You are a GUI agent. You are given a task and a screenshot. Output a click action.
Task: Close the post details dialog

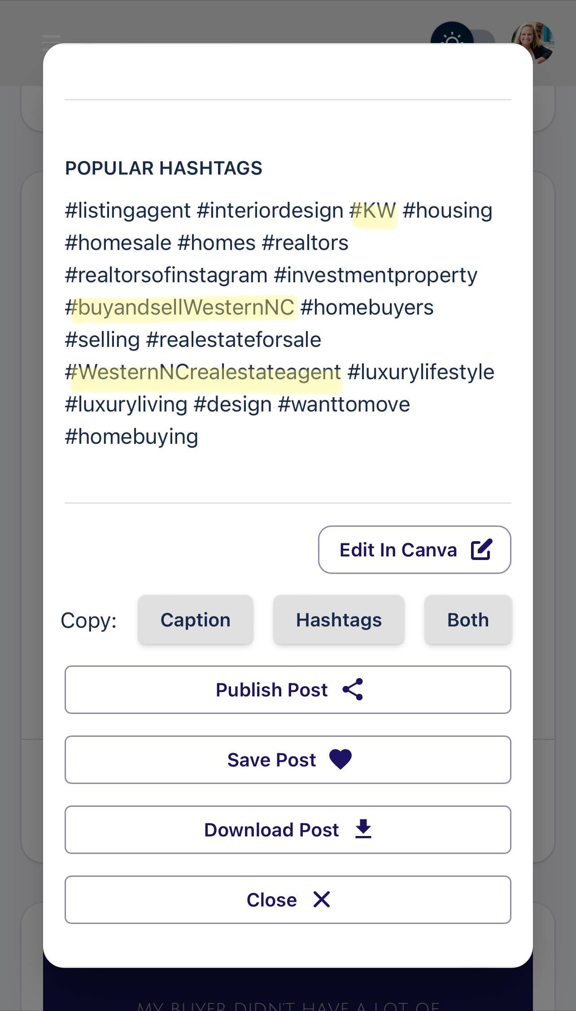pos(288,900)
